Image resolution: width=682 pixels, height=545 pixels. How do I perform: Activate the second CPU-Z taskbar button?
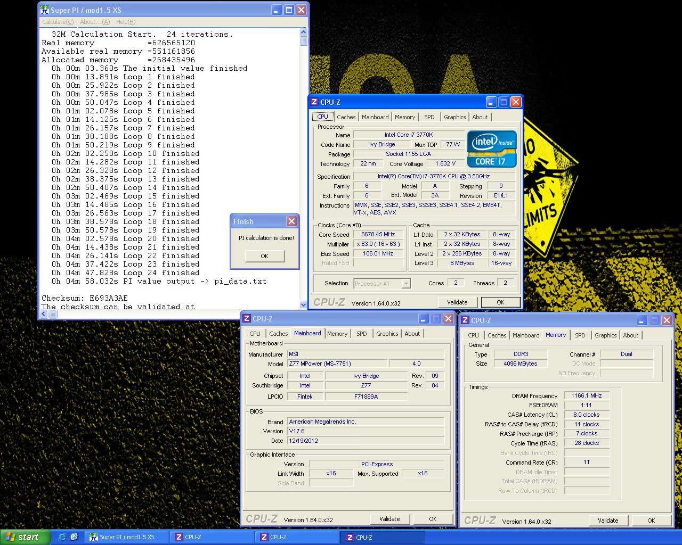(x=297, y=537)
